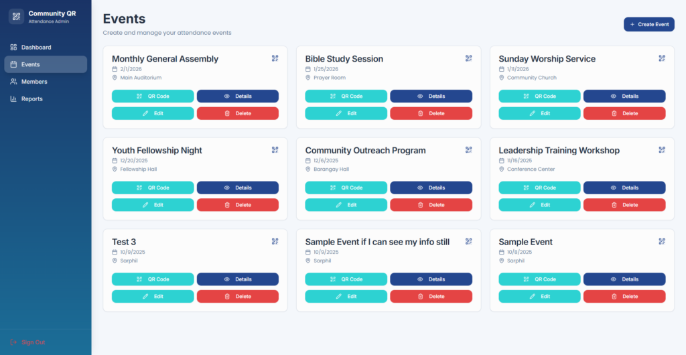686x355 pixels.
Task: Open QR icon on Youth Fellowship Night card
Action: 275,150
